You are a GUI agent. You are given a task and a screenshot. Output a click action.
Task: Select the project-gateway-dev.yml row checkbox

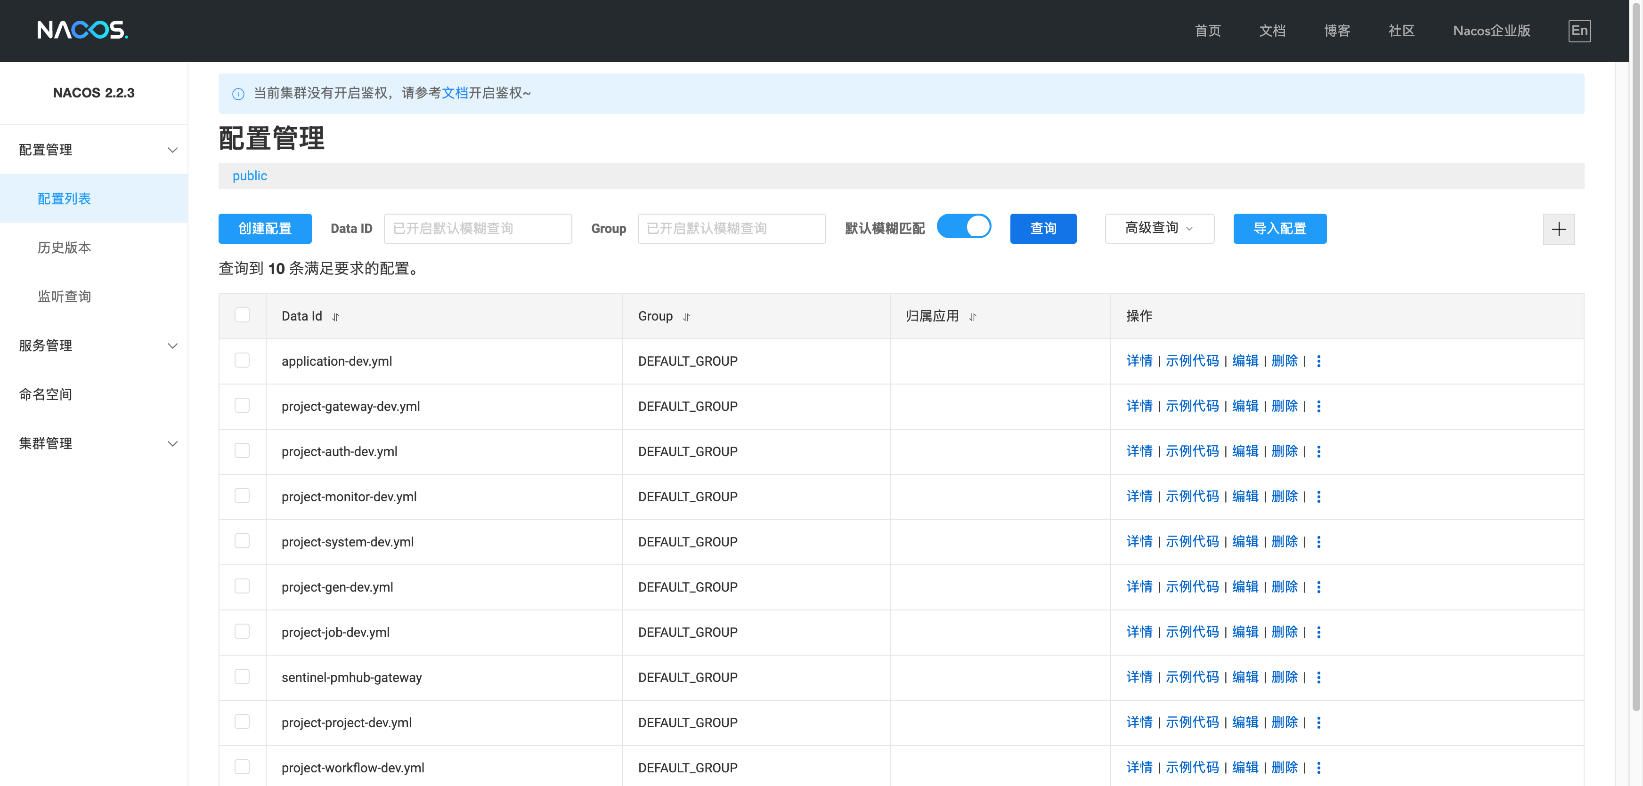point(242,405)
